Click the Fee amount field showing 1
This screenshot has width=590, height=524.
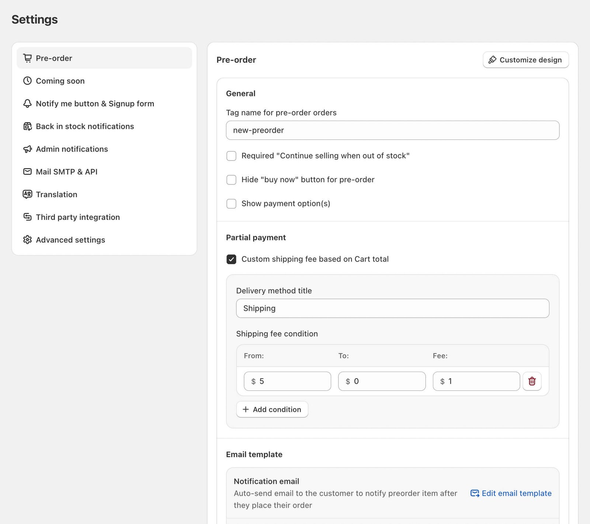pos(476,381)
